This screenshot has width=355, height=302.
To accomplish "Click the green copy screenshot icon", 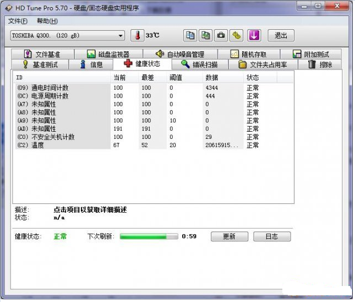I will point(205,35).
